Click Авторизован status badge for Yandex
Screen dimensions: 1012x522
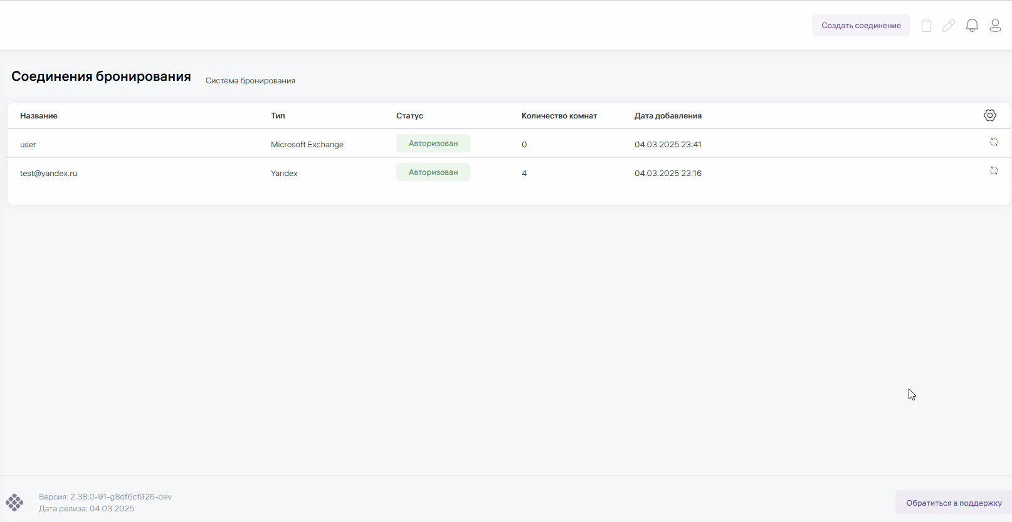point(433,172)
